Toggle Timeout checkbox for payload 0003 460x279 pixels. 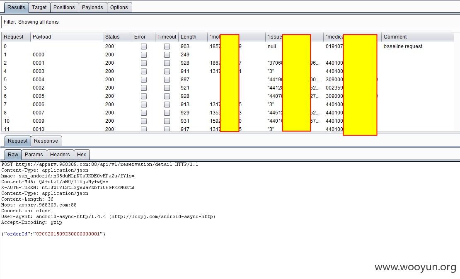point(167,71)
